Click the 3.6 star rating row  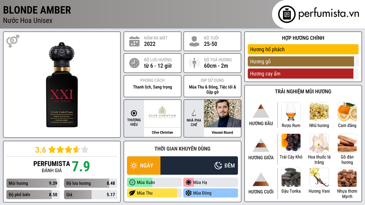pos(62,149)
